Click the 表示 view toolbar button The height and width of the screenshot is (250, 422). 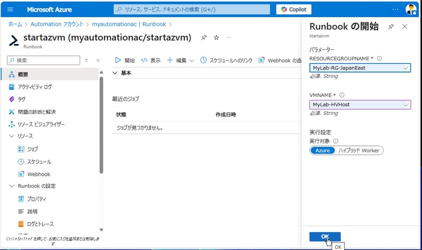pos(150,60)
